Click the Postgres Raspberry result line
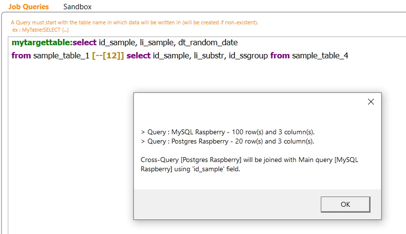 (x=227, y=142)
